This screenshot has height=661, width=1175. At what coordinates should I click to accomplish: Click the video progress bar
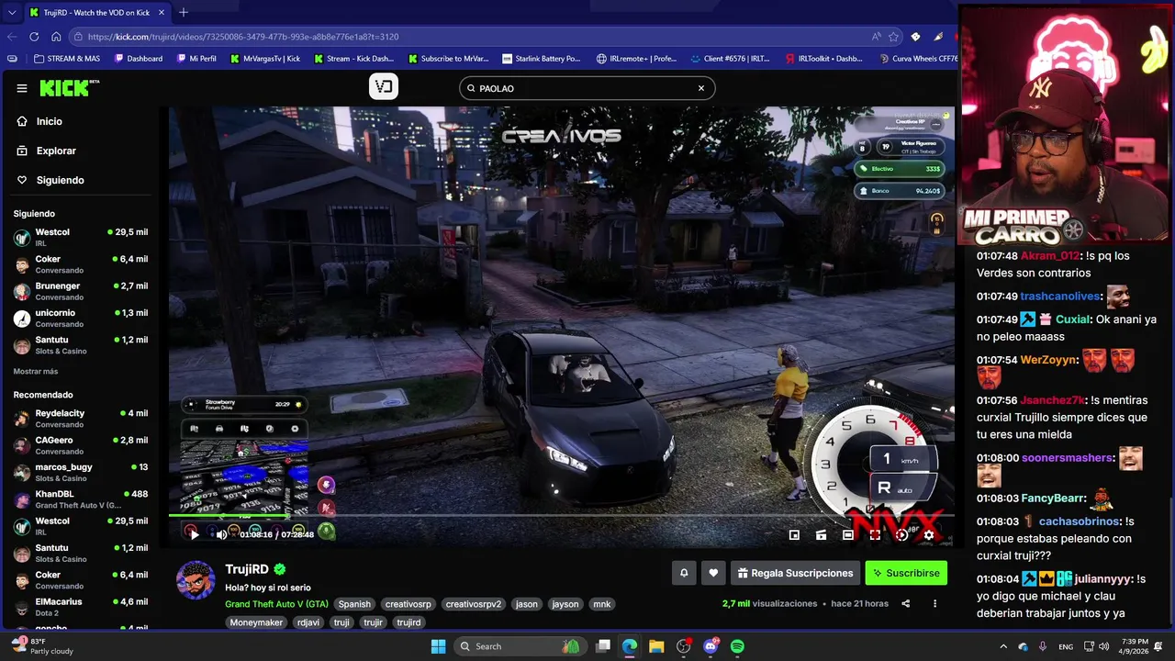[x=562, y=515]
